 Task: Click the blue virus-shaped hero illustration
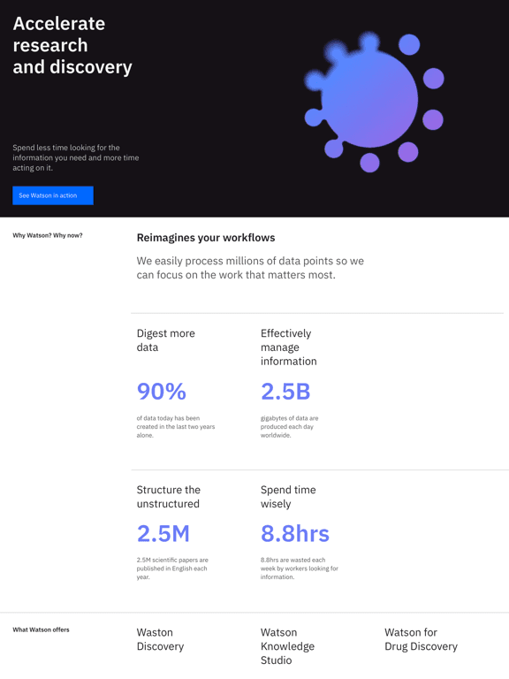(374, 102)
